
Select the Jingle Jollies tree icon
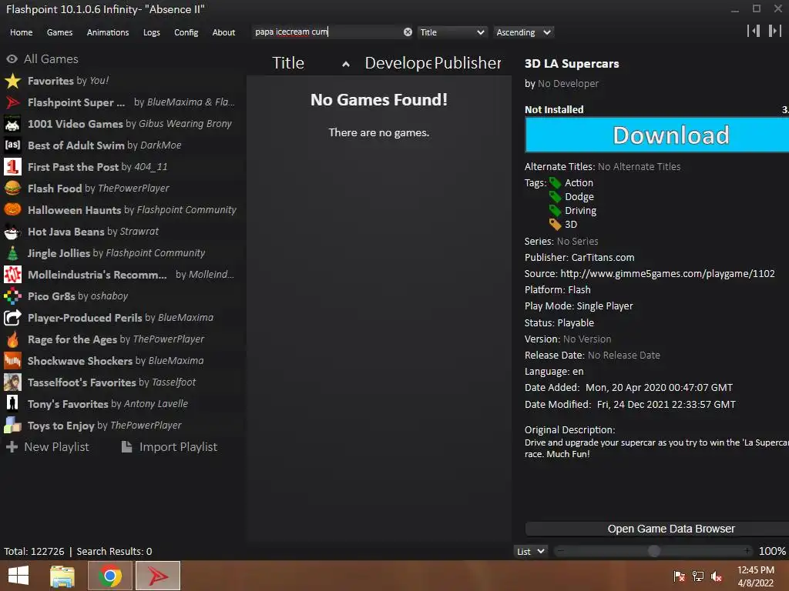(x=12, y=252)
